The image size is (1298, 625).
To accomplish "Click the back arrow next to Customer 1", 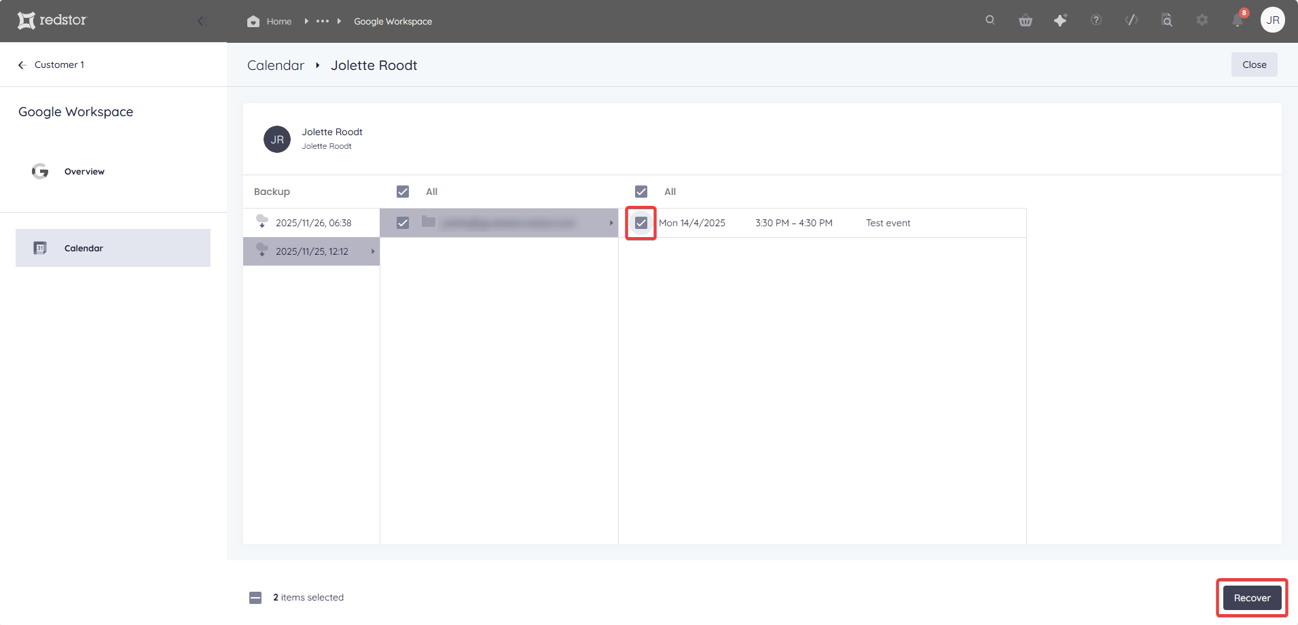I will click(22, 65).
